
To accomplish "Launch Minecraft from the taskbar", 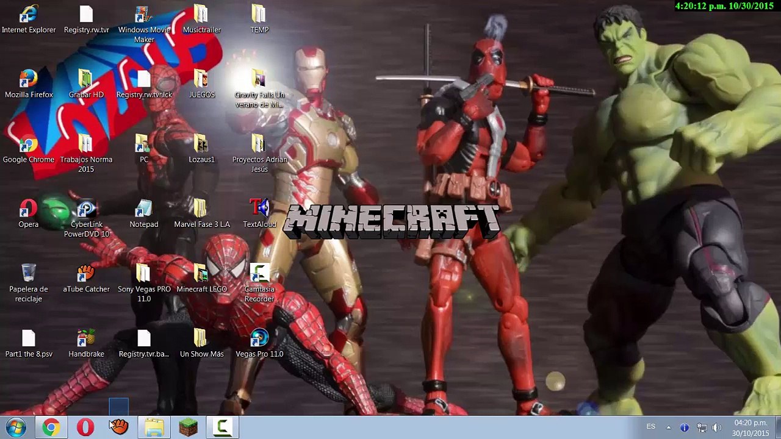I will (189, 427).
